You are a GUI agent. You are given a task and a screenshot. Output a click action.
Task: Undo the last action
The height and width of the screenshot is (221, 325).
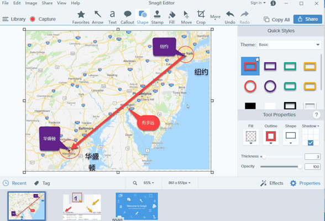tap(230, 18)
